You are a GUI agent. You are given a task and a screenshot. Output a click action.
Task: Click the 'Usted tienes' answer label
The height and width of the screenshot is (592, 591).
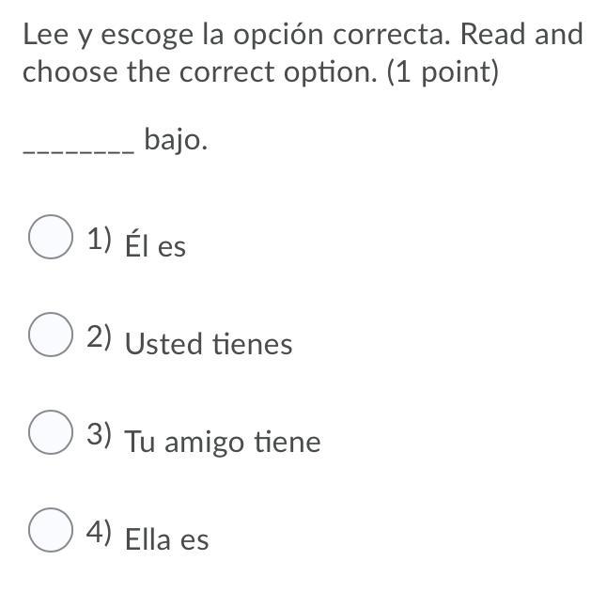point(208,344)
